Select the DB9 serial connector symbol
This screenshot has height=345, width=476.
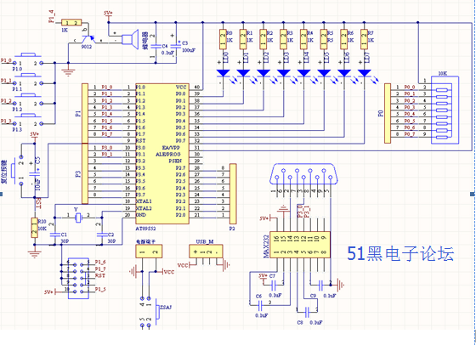click(303, 174)
